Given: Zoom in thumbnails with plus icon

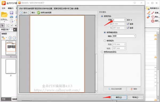Looking at the screenshot, I should [x=10, y=38].
